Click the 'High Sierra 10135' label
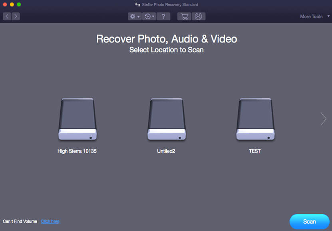Screen dimensions: 332x231 pos(77,151)
